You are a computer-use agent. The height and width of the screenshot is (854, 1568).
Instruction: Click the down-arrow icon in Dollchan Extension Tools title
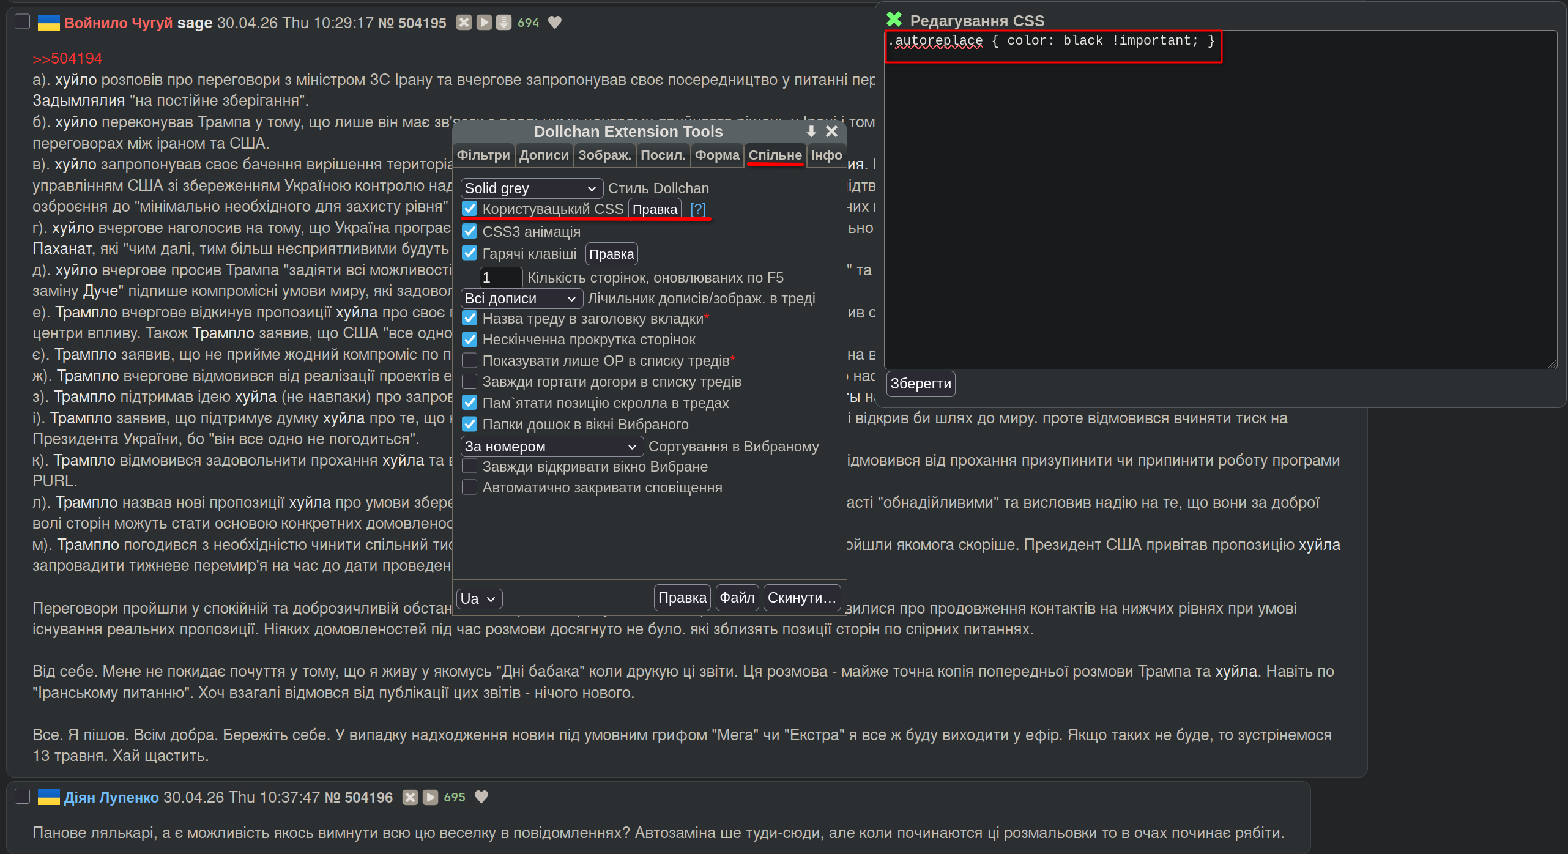pos(811,131)
